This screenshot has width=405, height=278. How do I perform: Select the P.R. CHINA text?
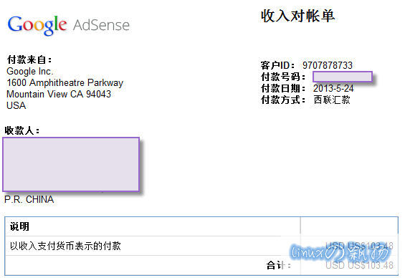tap(29, 199)
